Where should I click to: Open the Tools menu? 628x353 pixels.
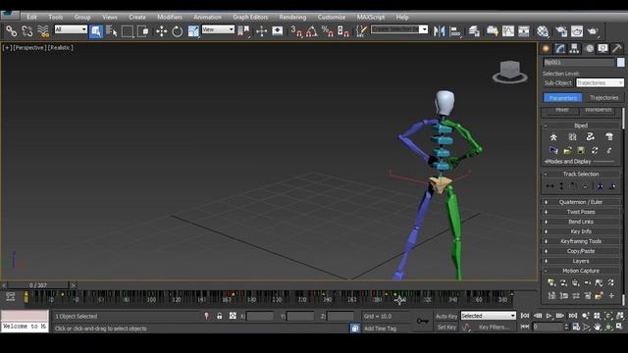point(56,17)
